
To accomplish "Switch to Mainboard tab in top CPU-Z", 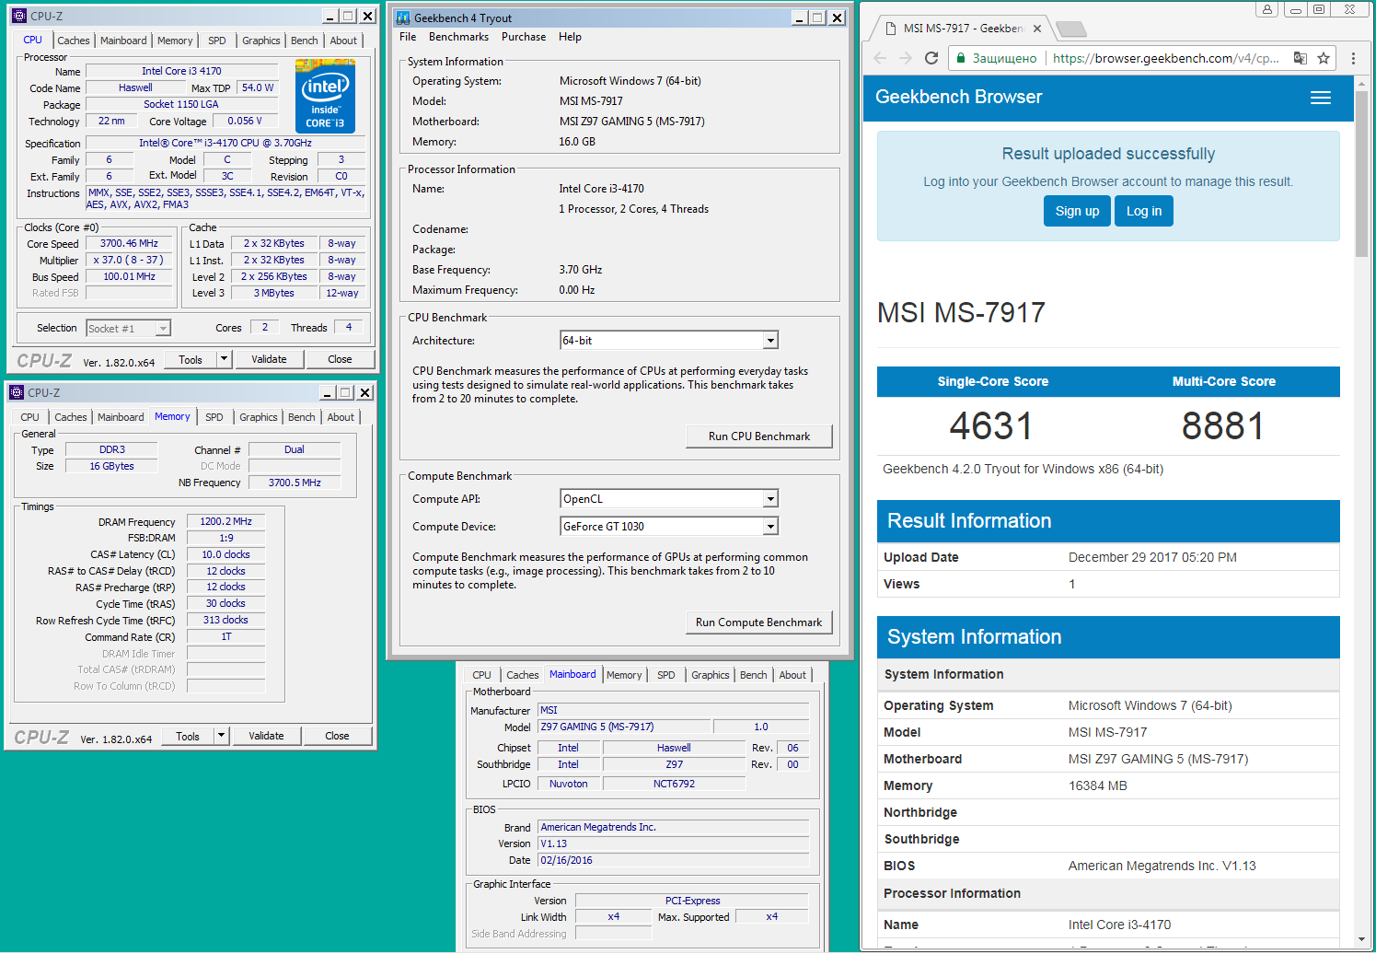I will [x=123, y=41].
